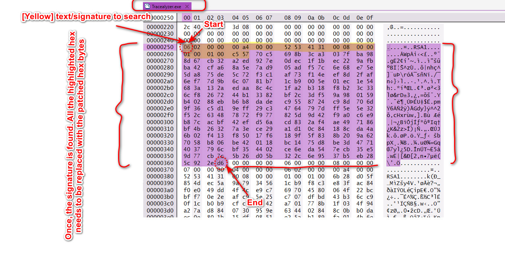The image size is (505, 259).
Task: Click offset label 00000380
Action: point(160,177)
